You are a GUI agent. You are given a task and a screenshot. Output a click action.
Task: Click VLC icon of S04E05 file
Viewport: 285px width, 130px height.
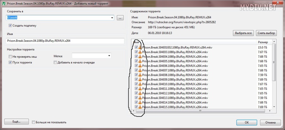coord(140,61)
